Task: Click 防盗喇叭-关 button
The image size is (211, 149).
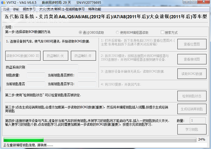Action: 56,56
